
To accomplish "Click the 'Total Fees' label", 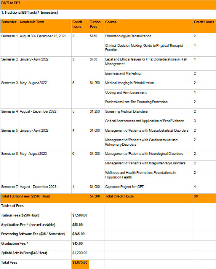I will [x=9, y=263].
